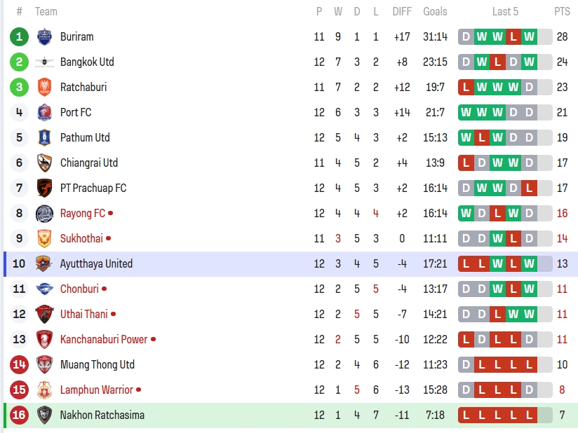Screen dimensions: 578x433
Task: Click the DIFF column header
Action: 402,11
